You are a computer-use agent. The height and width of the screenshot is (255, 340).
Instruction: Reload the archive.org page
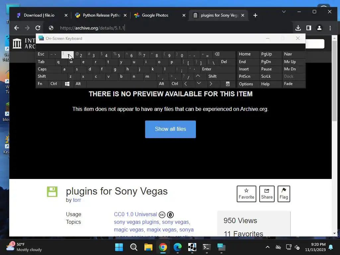coord(38,28)
